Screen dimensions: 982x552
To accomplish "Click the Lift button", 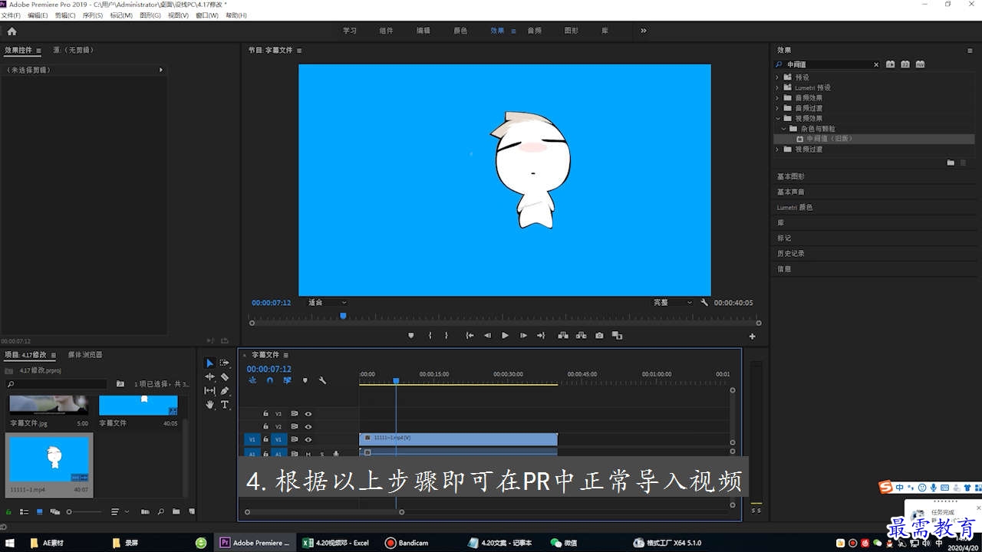I will pos(562,335).
